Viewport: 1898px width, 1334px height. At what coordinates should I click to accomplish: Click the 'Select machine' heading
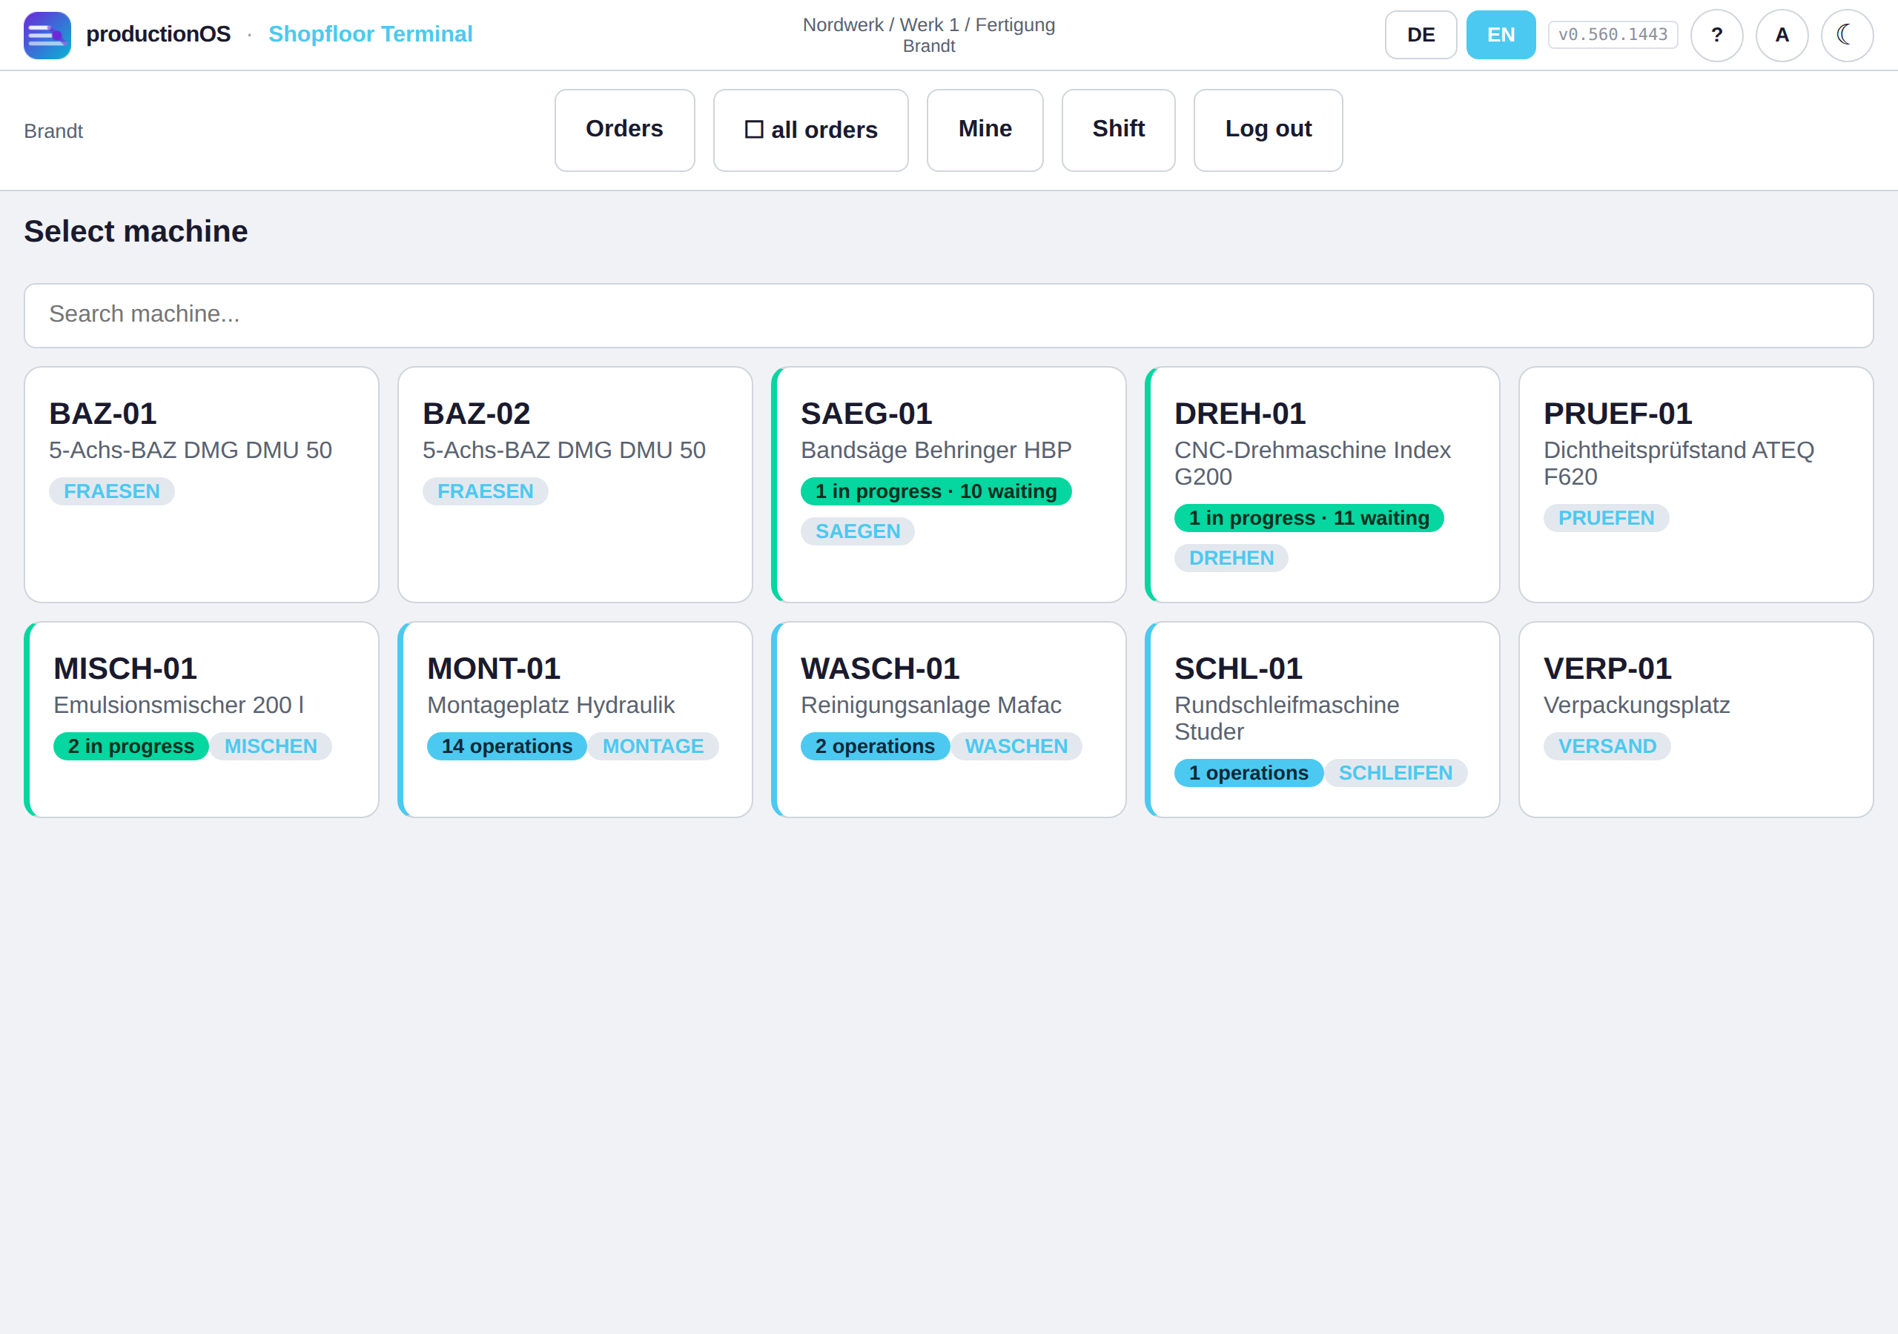(136, 230)
